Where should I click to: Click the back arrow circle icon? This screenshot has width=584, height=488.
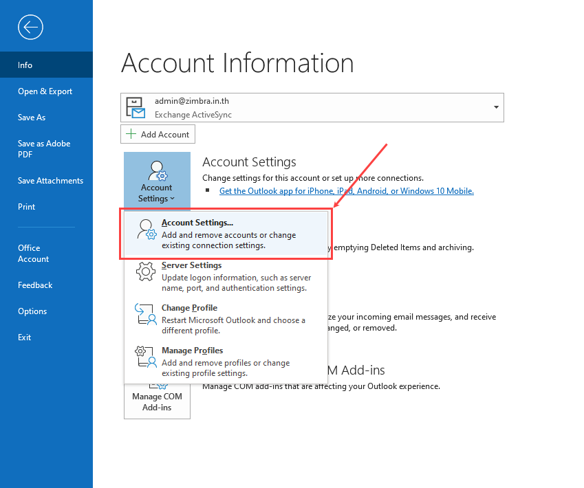tap(32, 27)
